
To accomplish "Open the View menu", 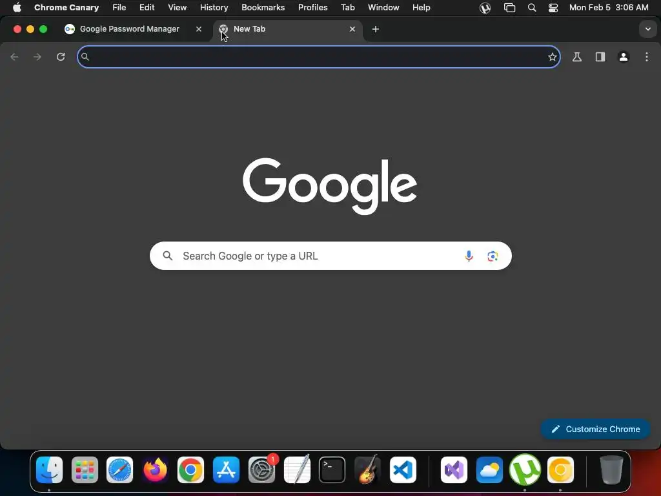I will [x=178, y=8].
